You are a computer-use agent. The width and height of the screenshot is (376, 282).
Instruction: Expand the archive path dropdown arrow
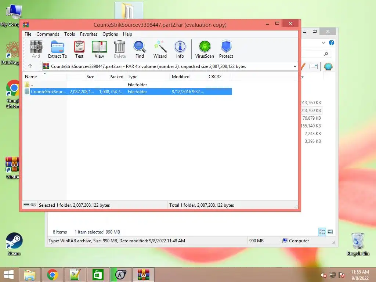295,66
